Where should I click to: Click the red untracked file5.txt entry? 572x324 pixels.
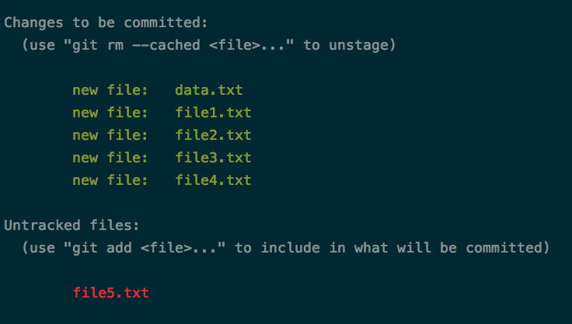tap(110, 293)
